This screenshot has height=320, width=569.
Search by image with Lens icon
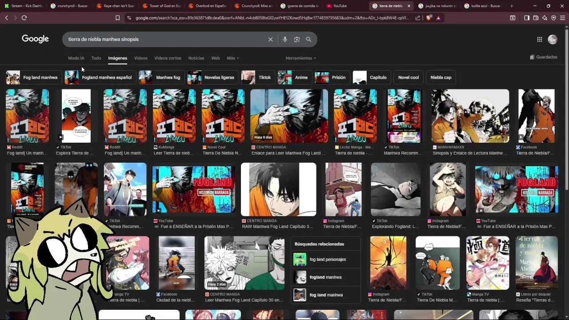(x=297, y=39)
